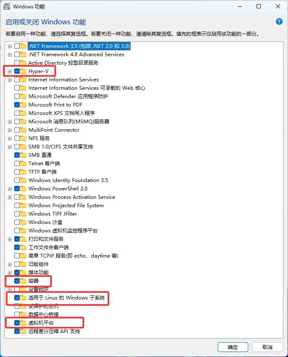Select Windows Identity Foundation 3.5 label
The width and height of the screenshot is (288, 357).
coord(68,180)
